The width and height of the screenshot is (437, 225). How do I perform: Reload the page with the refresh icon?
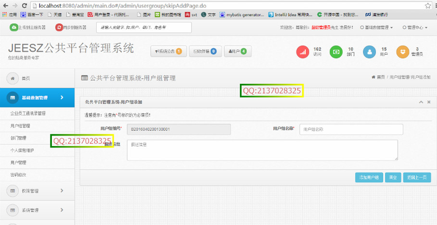24,6
